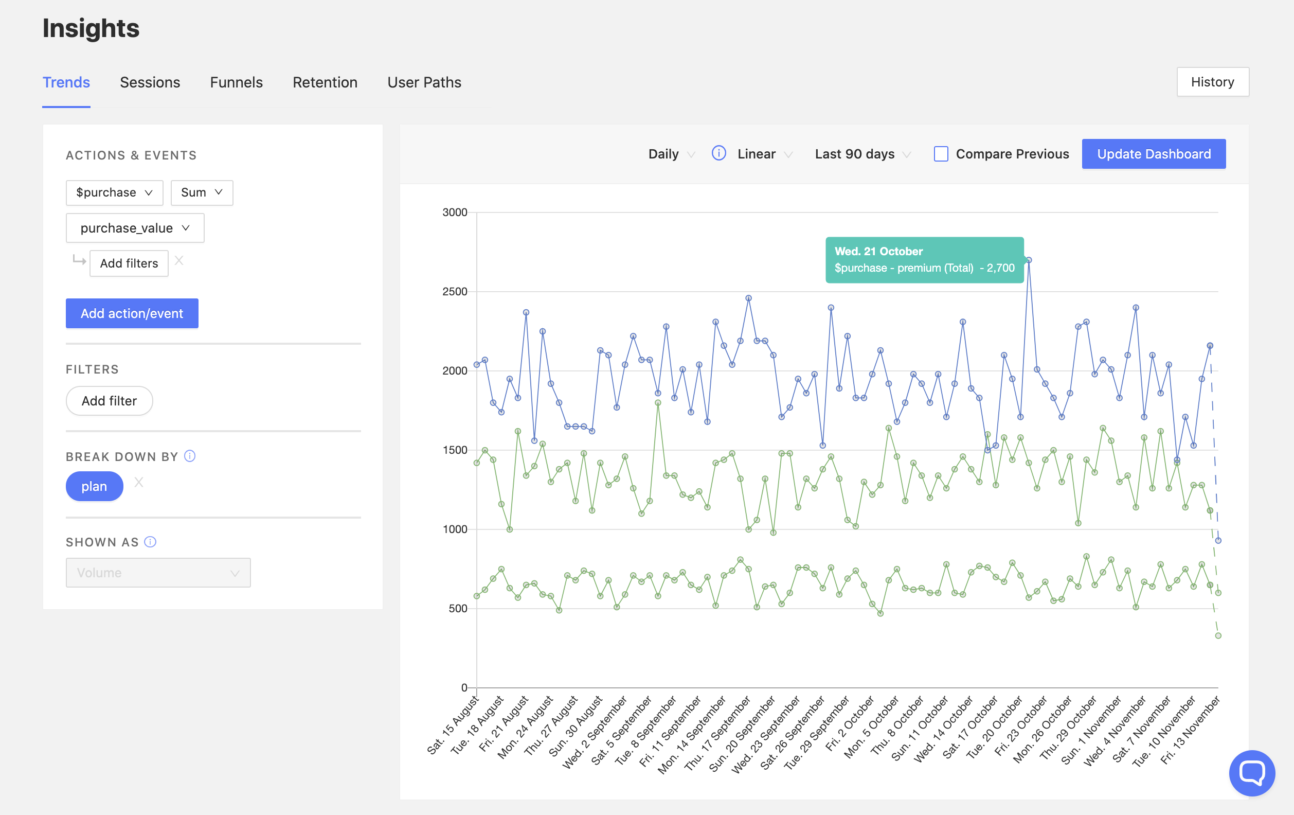1294x815 pixels.
Task: Click the X beside Add filters
Action: pyautogui.click(x=179, y=261)
